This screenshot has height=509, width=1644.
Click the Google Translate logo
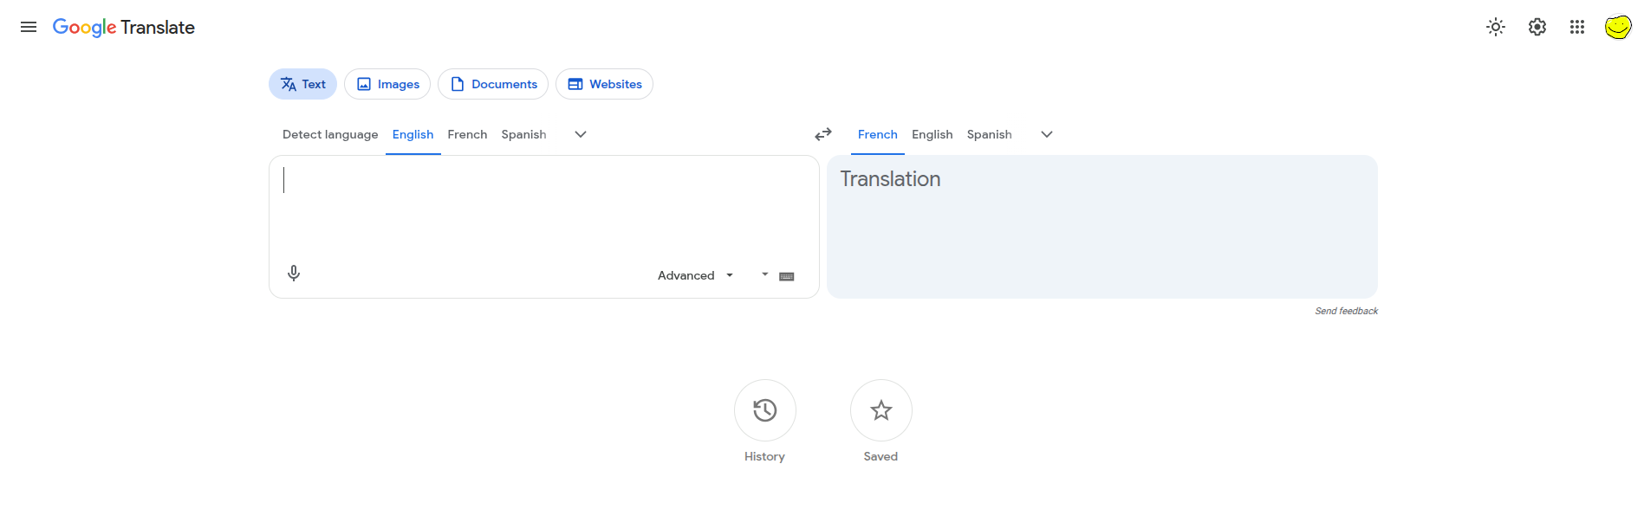124,28
